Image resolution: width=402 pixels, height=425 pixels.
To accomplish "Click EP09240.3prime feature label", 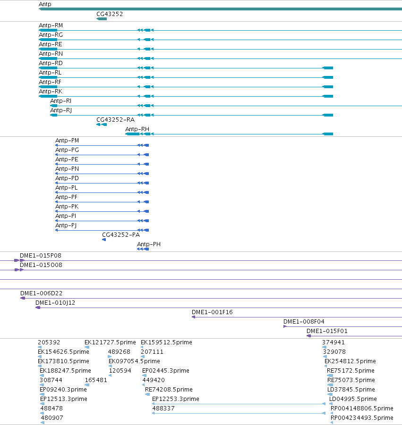I will (63, 390).
